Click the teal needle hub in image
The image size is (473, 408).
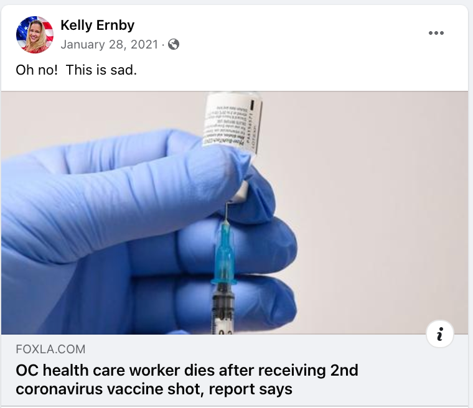tap(224, 253)
